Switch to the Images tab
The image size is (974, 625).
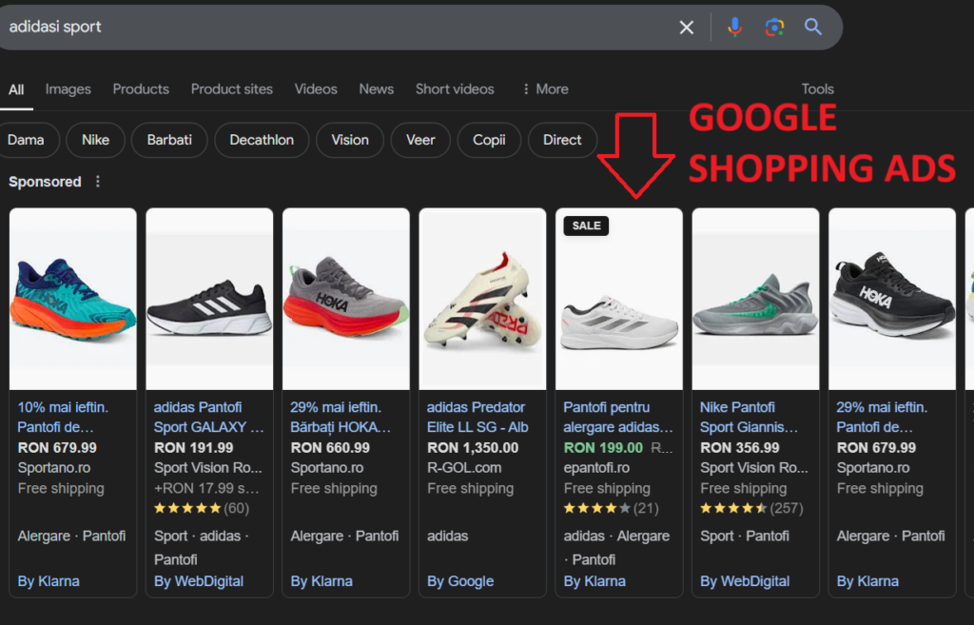tap(68, 88)
